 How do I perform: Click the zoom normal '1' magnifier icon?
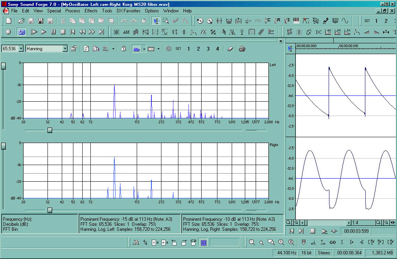click(x=281, y=242)
